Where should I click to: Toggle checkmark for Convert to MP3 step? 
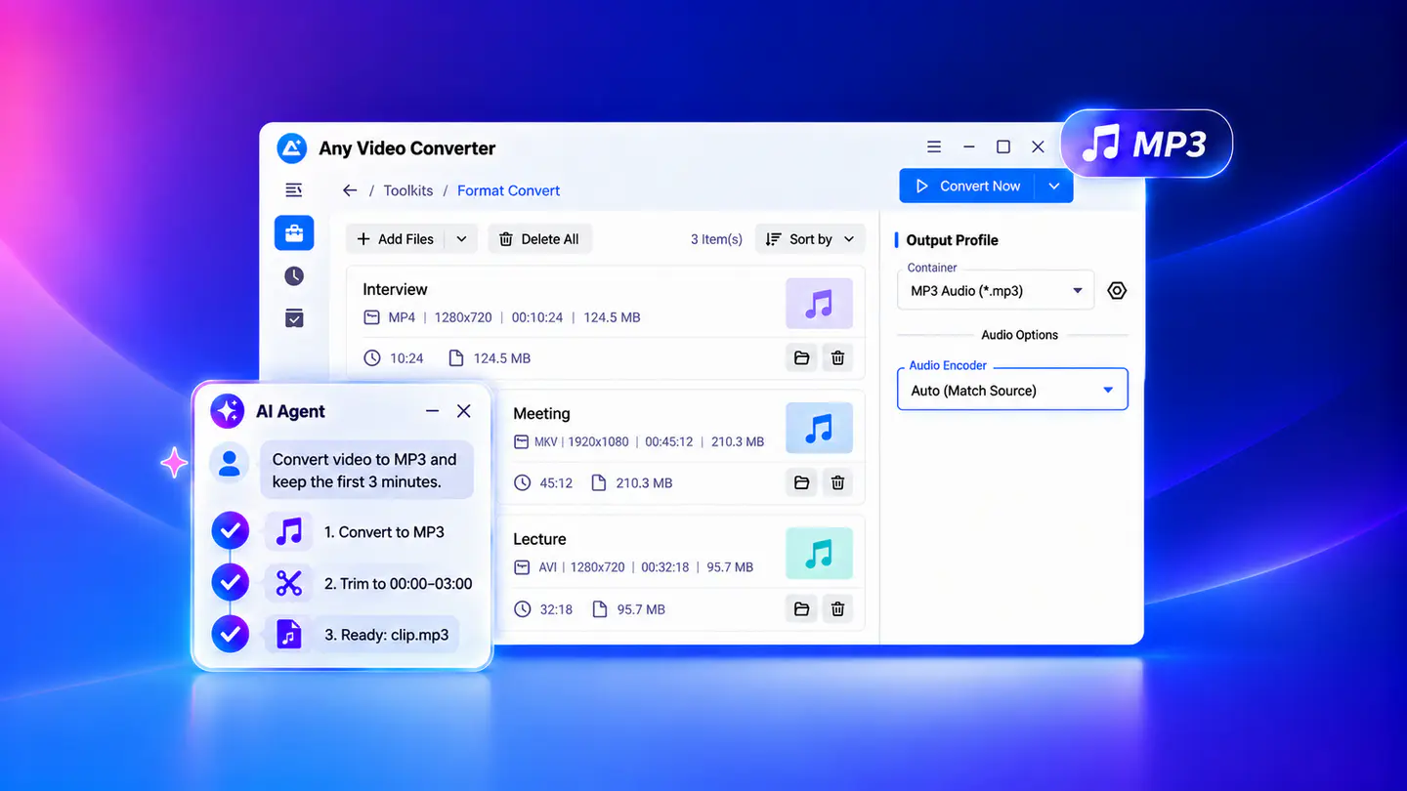coord(231,531)
